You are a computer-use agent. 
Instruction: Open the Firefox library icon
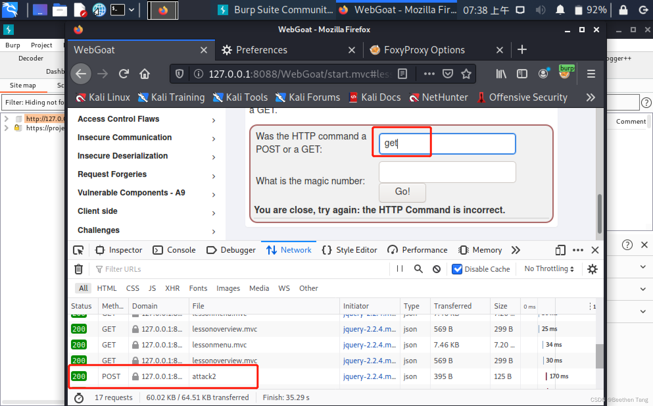[501, 74]
